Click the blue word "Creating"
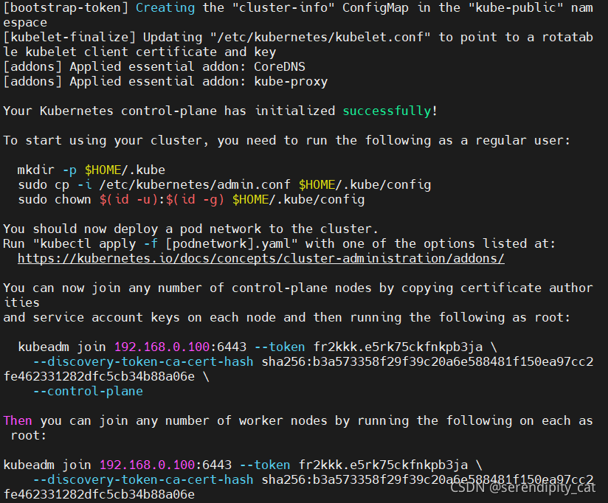Viewport: 608px width, 503px height. click(165, 8)
